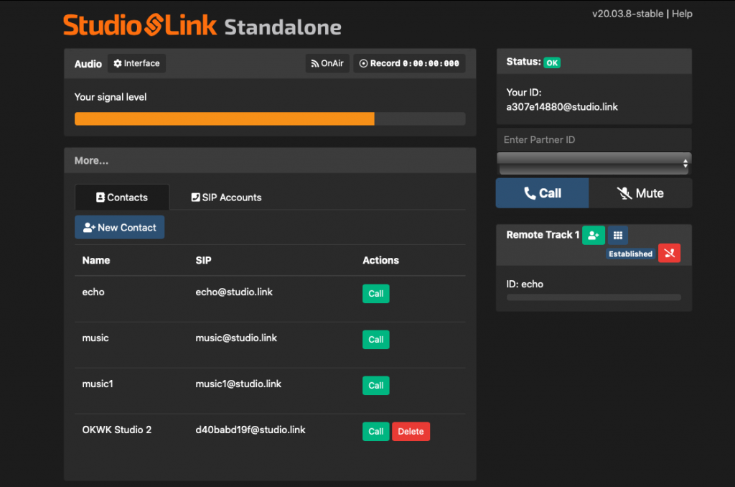Select the Contacts tab
This screenshot has height=487, width=735.
coord(121,198)
